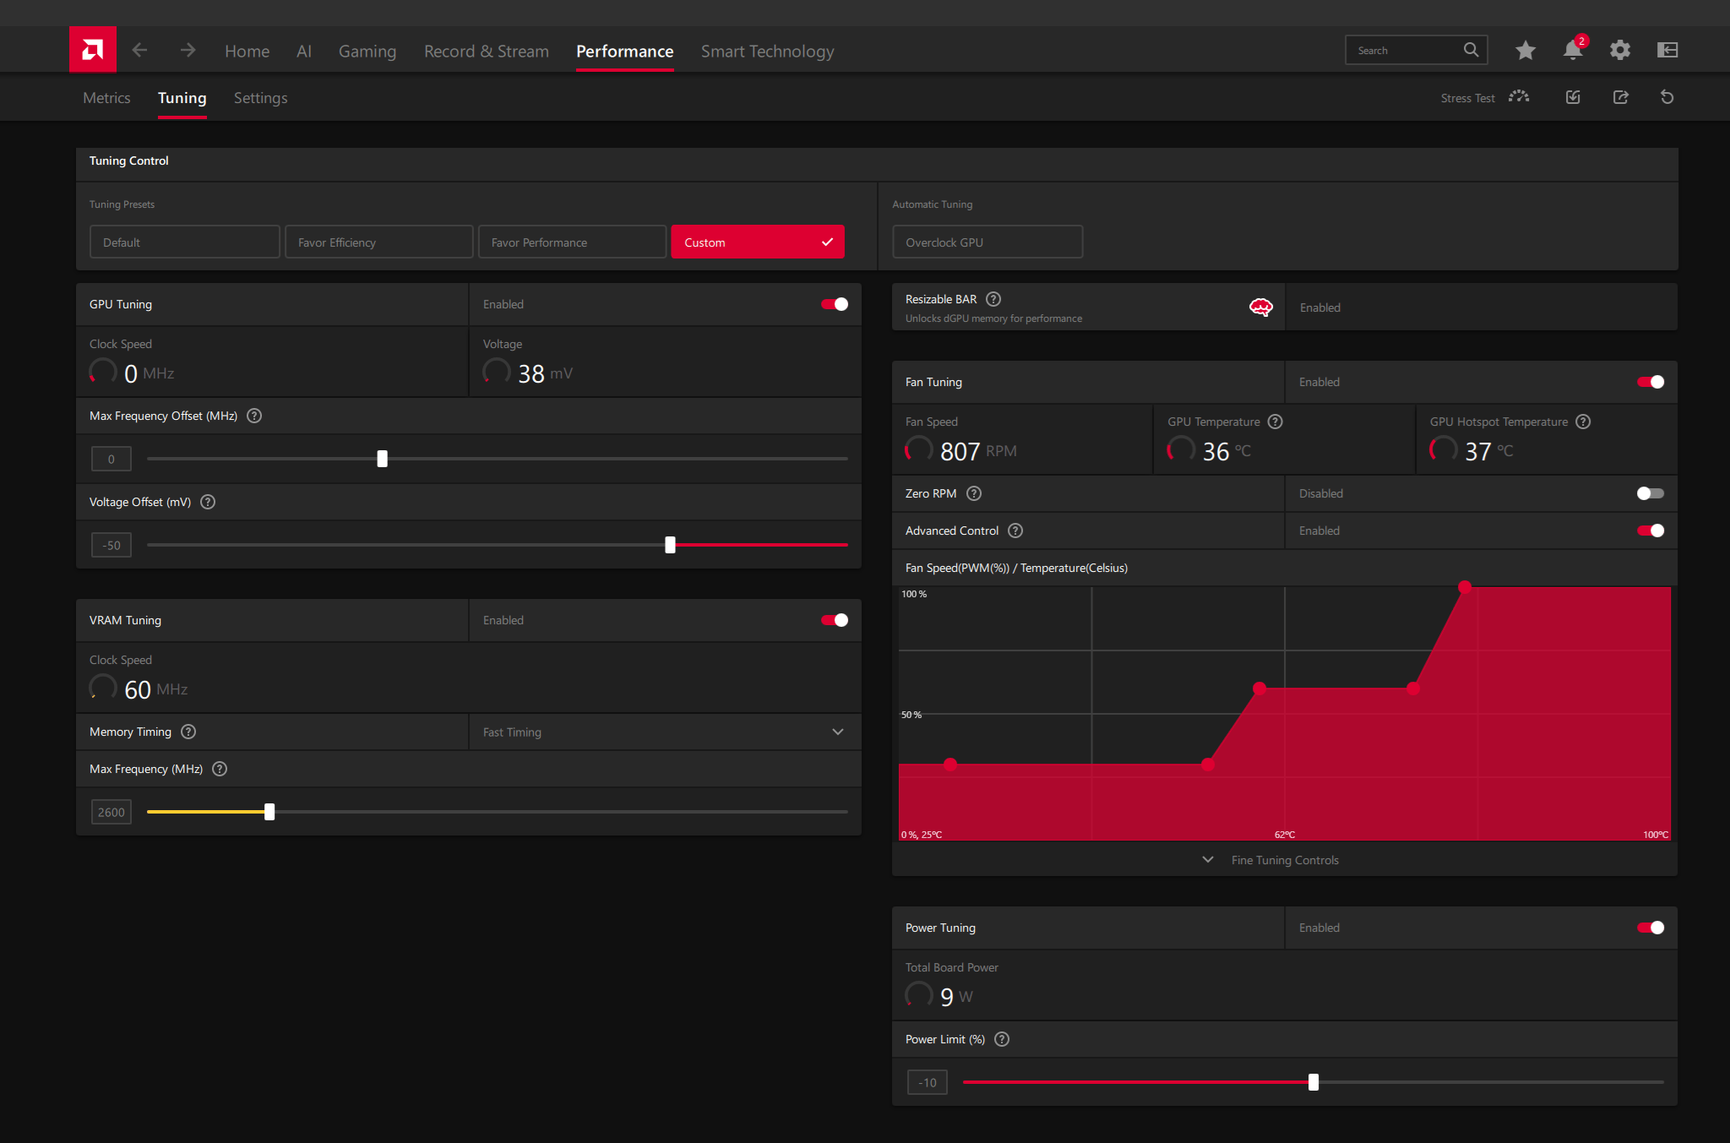
Task: Click the Stress Test label
Action: click(1467, 98)
